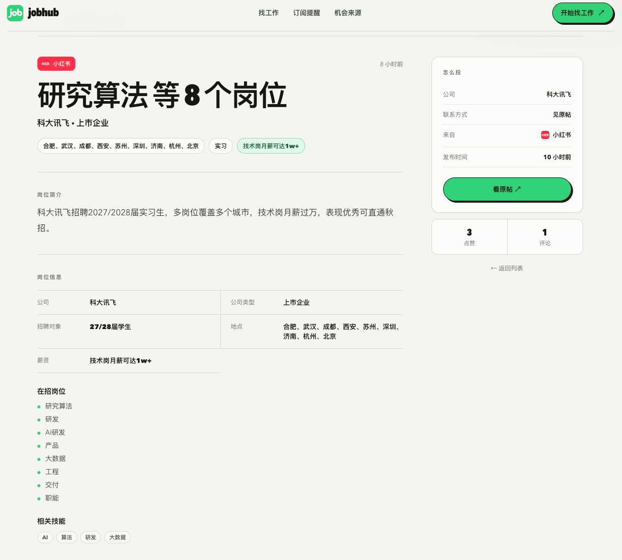Open the 机会来源 nav item
The height and width of the screenshot is (560, 622).
click(x=348, y=13)
